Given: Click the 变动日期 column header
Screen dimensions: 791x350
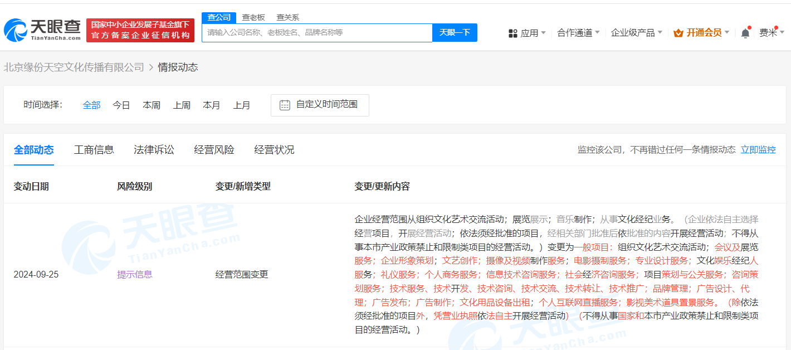Looking at the screenshot, I should [x=31, y=187].
